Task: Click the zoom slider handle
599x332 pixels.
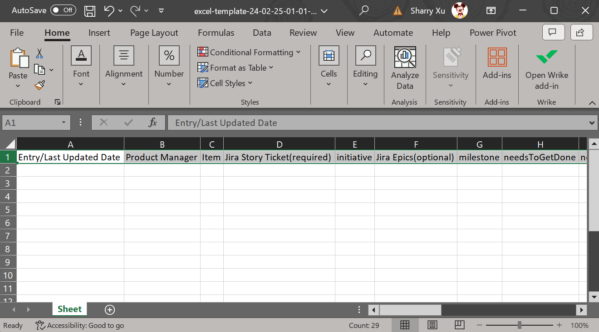Action: (x=519, y=325)
